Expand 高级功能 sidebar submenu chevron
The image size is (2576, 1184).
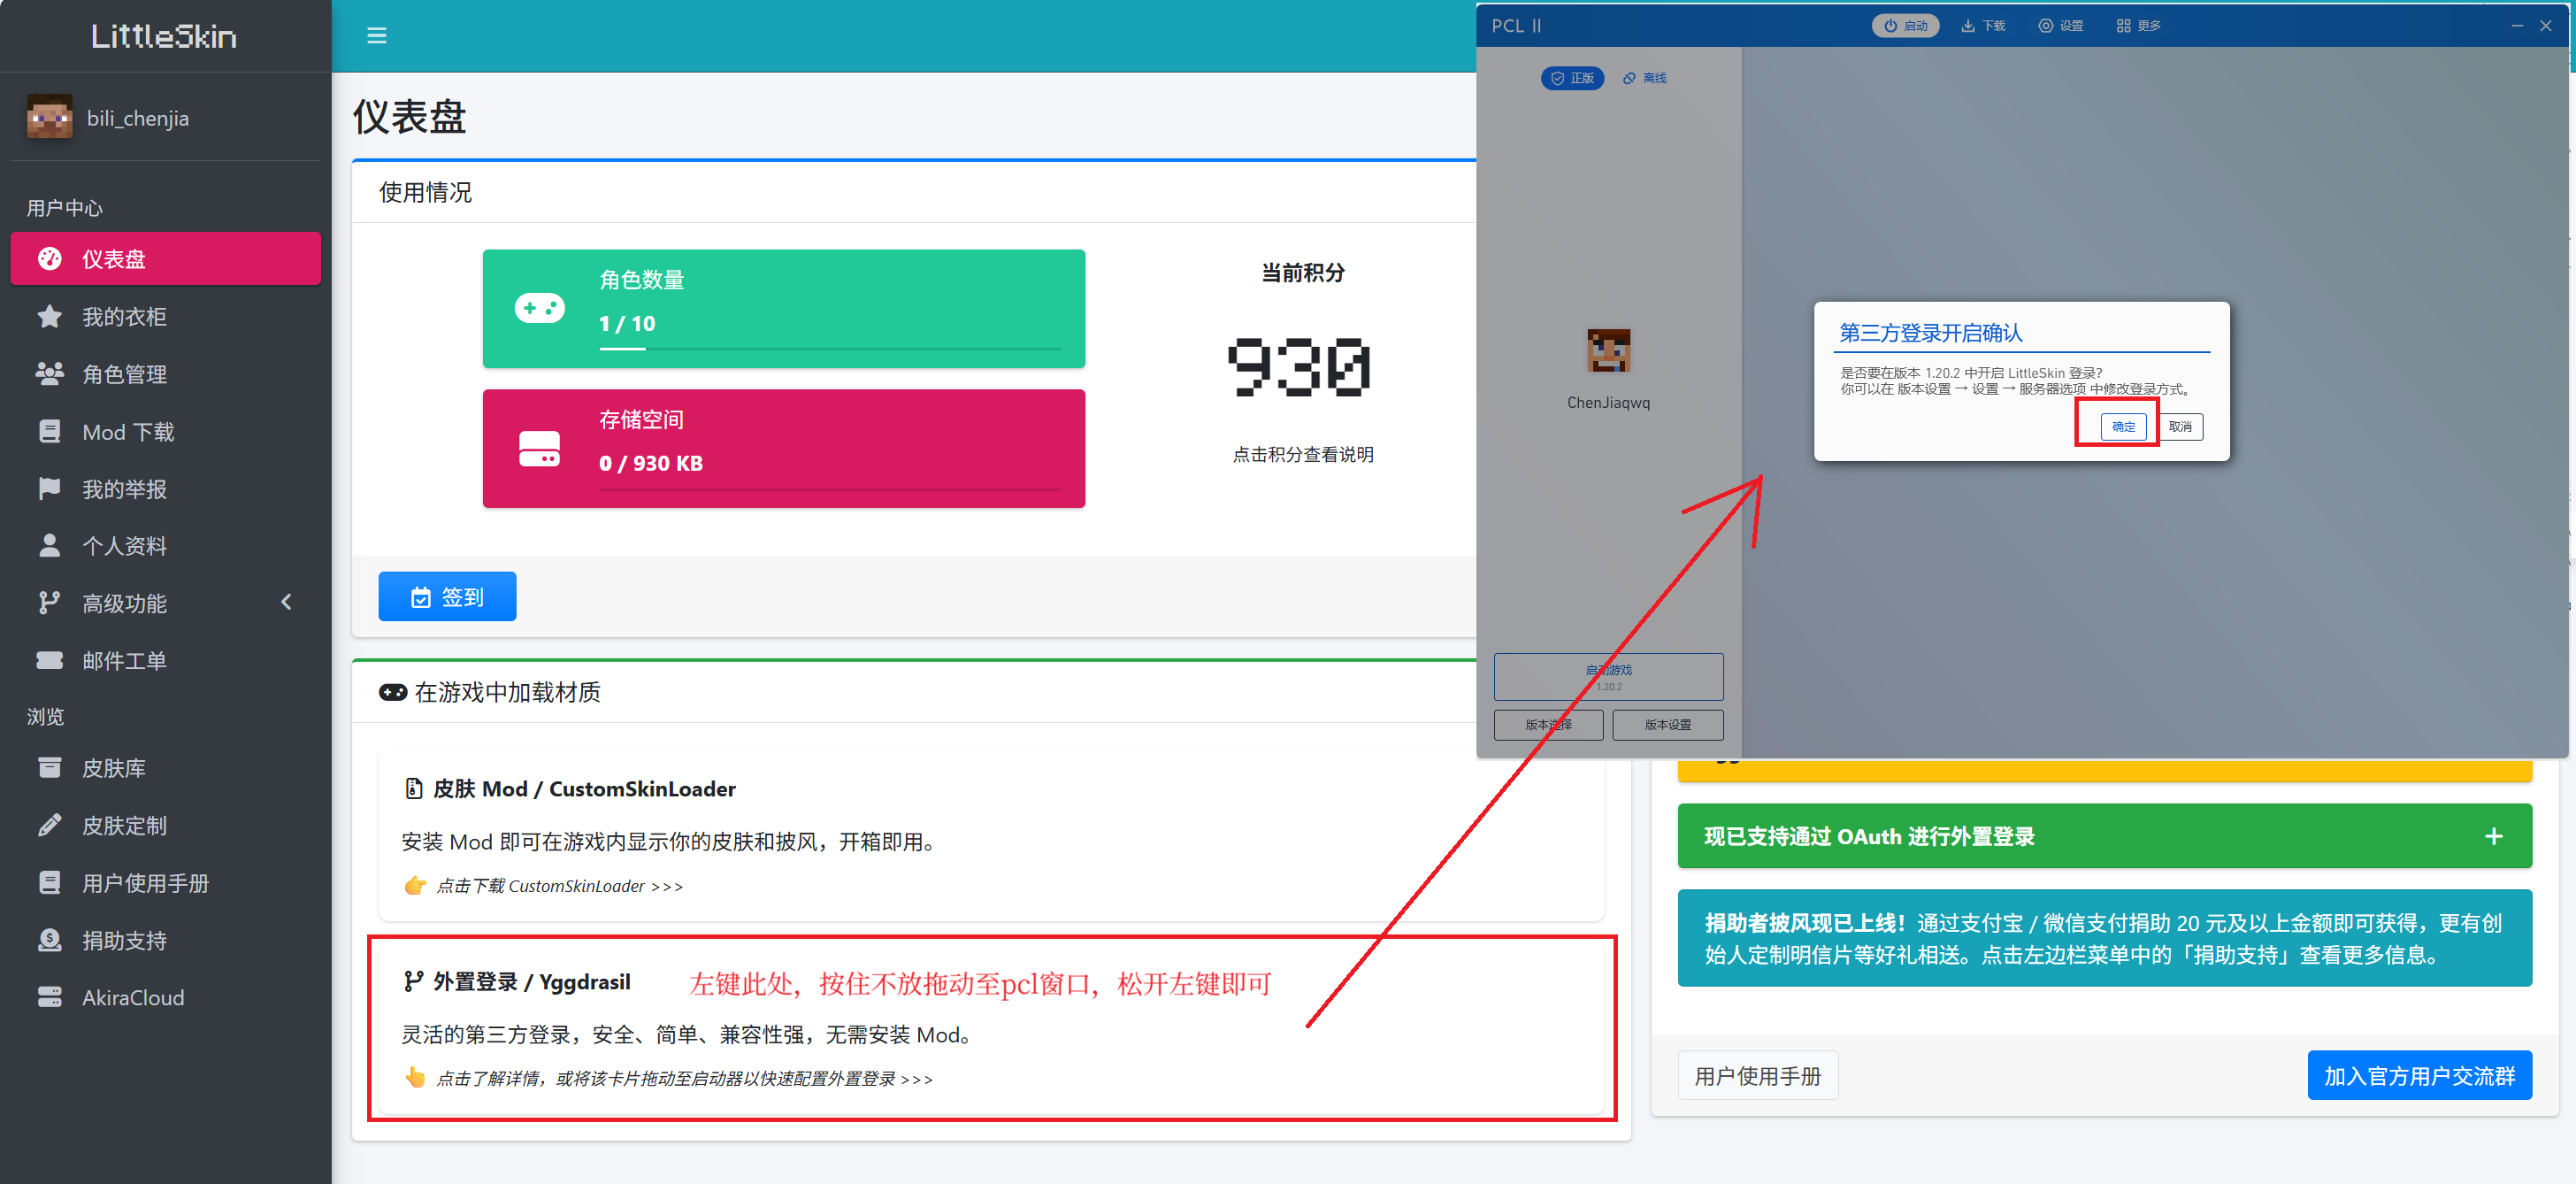(286, 602)
